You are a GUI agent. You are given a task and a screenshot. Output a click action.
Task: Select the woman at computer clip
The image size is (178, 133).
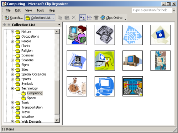pyautogui.click(x=77, y=35)
